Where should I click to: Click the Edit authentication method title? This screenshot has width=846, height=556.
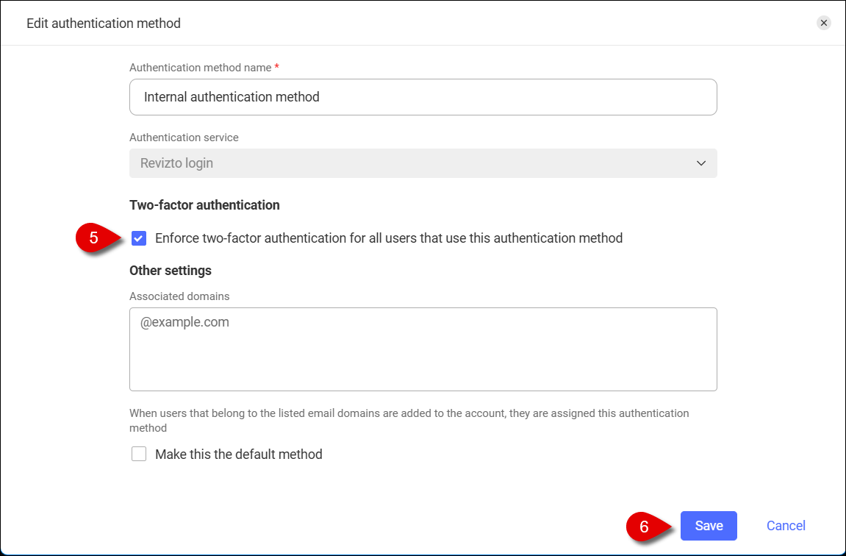[104, 24]
